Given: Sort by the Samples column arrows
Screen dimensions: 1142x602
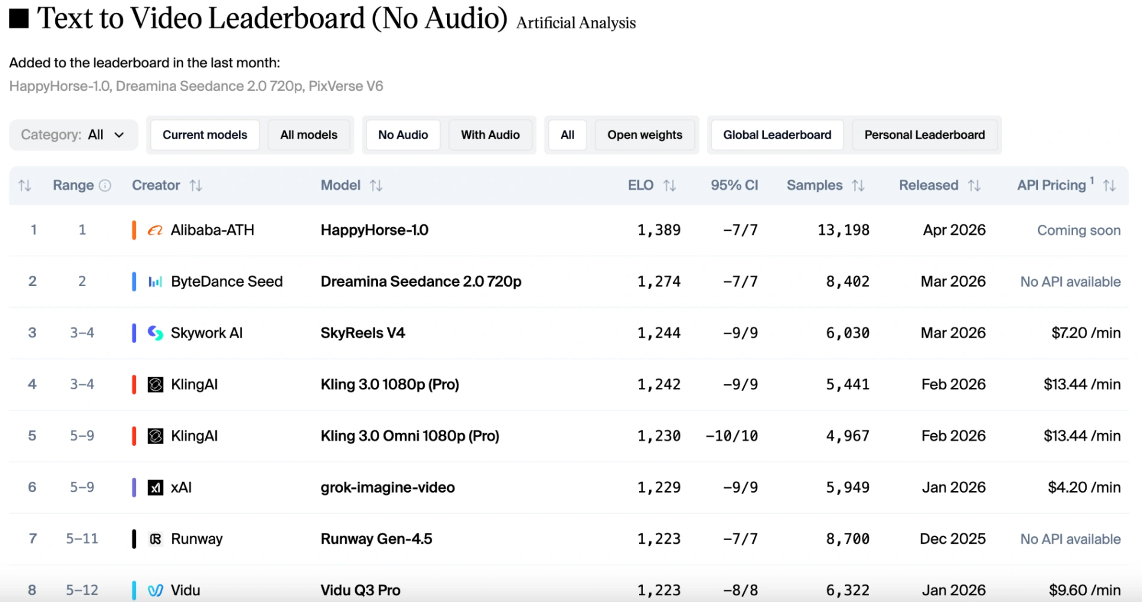Looking at the screenshot, I should 858,186.
